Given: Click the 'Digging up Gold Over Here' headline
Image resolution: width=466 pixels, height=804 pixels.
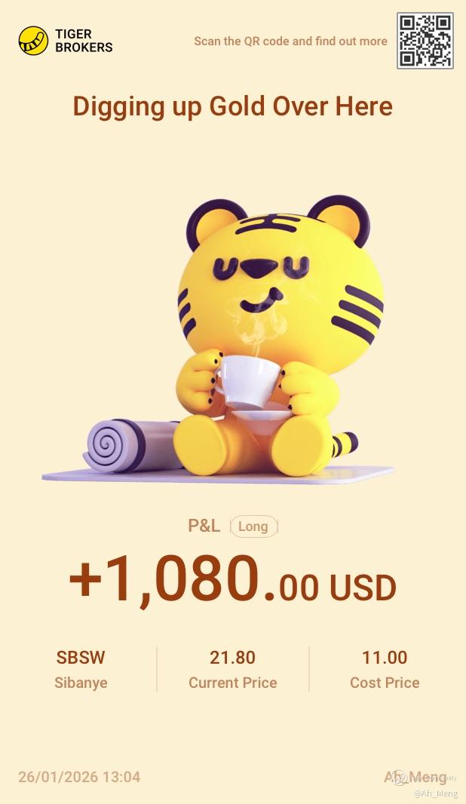Looking at the screenshot, I should (x=233, y=106).
